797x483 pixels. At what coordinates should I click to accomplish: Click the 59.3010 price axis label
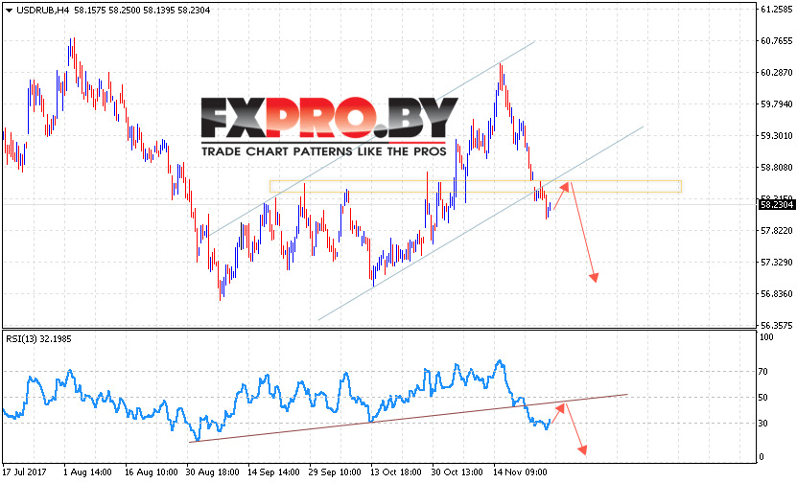tap(776, 136)
